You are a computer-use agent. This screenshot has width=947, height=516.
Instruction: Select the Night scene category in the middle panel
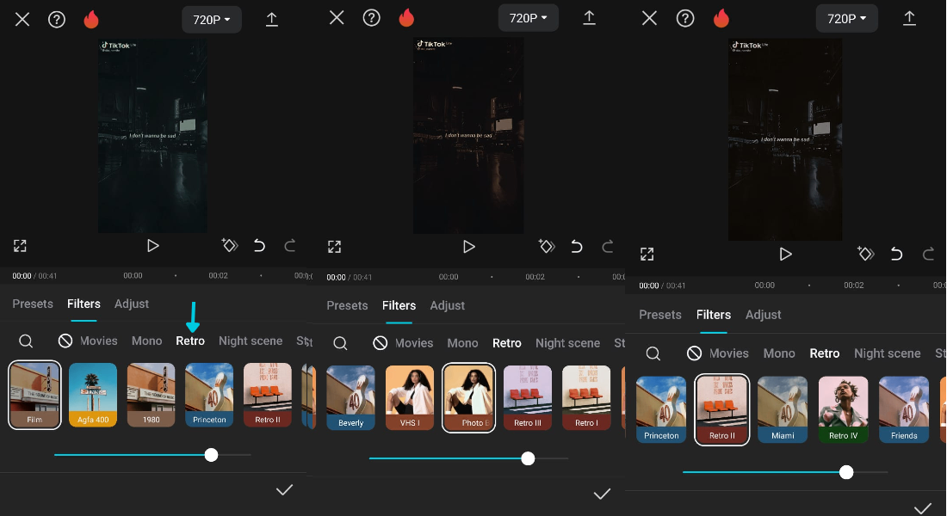[567, 343]
